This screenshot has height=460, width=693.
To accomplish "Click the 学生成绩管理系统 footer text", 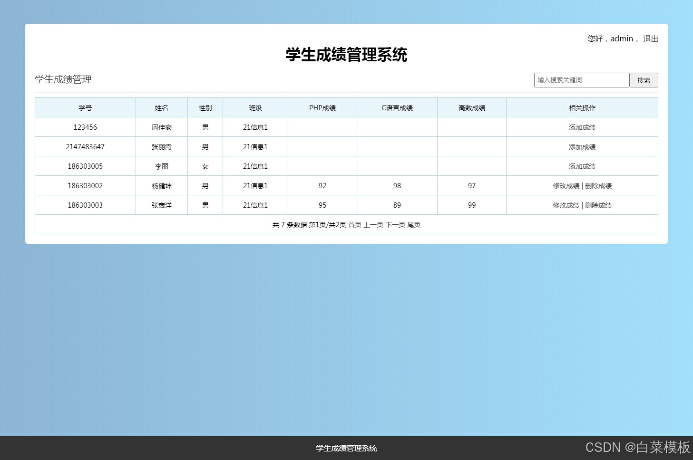I will pos(346,448).
